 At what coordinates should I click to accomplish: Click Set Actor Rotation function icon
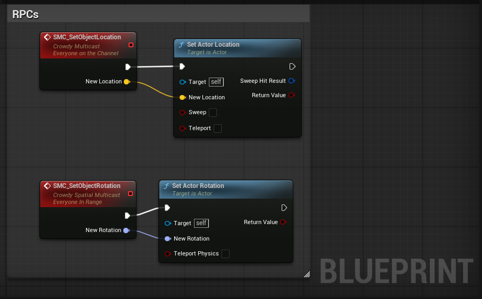coord(166,186)
